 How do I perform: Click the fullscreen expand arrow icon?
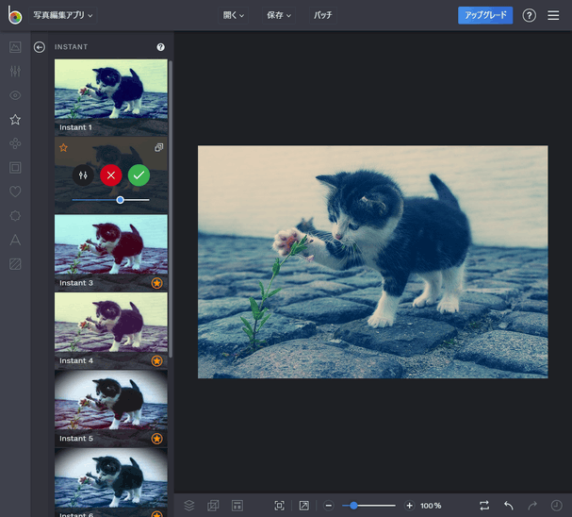303,506
